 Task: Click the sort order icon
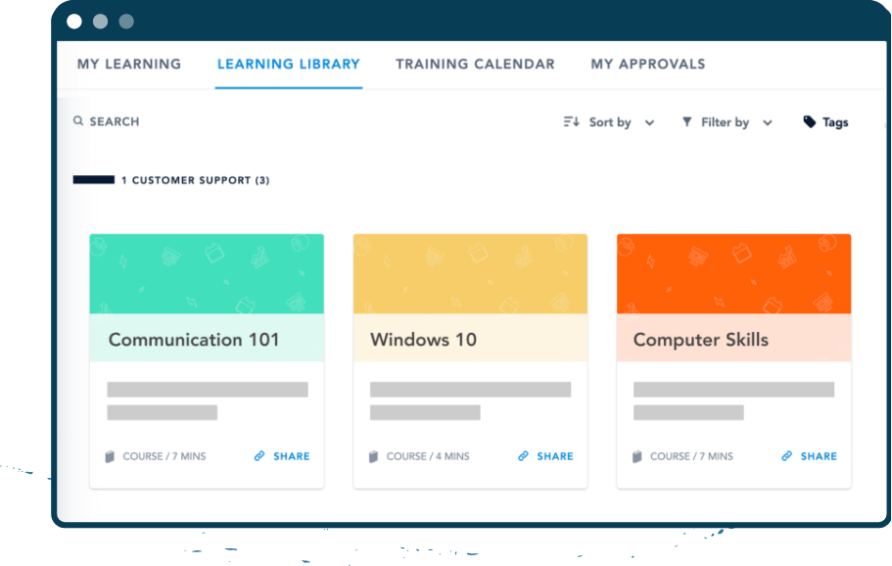[x=571, y=121]
